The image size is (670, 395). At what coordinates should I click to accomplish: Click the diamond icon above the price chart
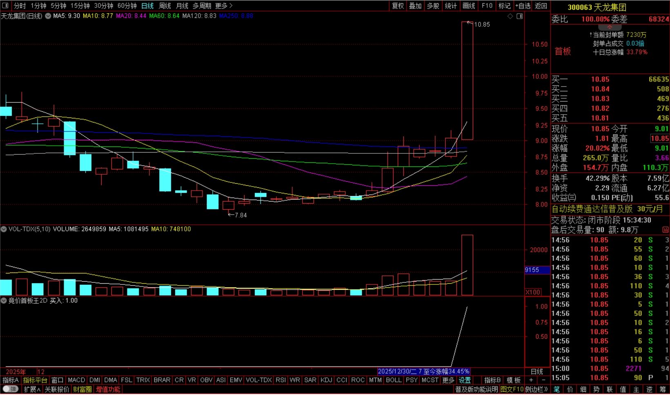[510, 16]
